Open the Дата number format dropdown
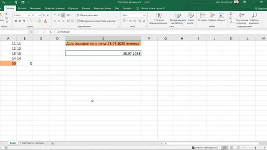Screen dimensions: 267x150 point(144,15)
